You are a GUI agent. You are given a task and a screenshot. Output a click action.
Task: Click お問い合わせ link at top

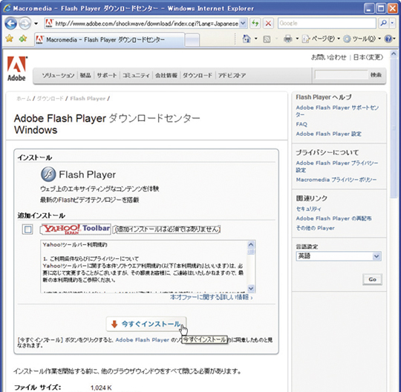tap(329, 57)
